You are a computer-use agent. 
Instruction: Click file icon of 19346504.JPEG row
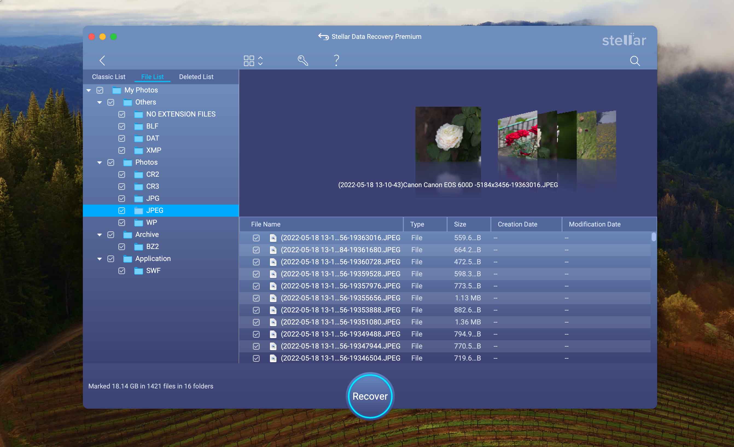(273, 358)
